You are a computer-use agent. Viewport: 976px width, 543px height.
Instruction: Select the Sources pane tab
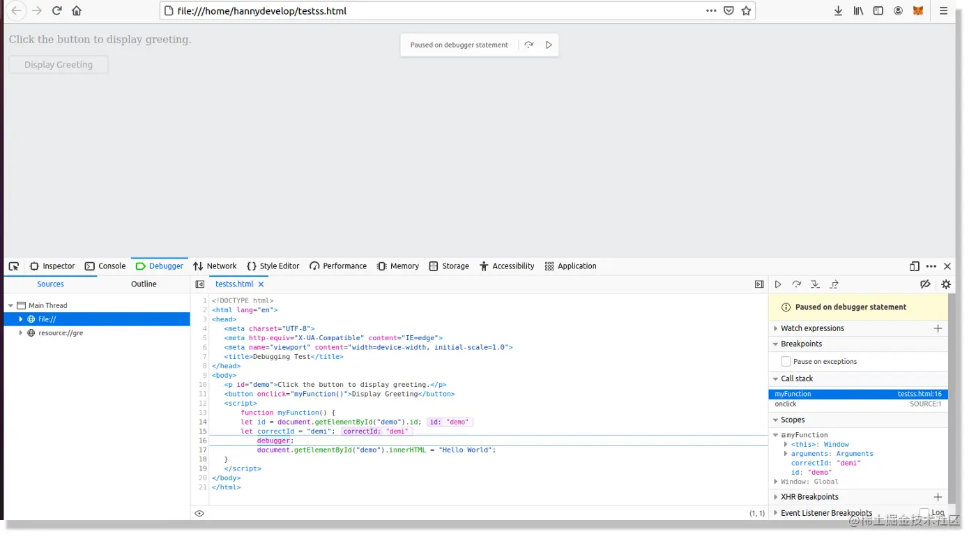click(50, 284)
